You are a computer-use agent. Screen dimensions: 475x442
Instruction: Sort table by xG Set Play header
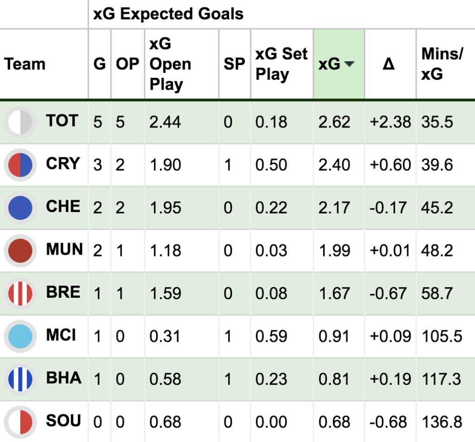pyautogui.click(x=281, y=64)
